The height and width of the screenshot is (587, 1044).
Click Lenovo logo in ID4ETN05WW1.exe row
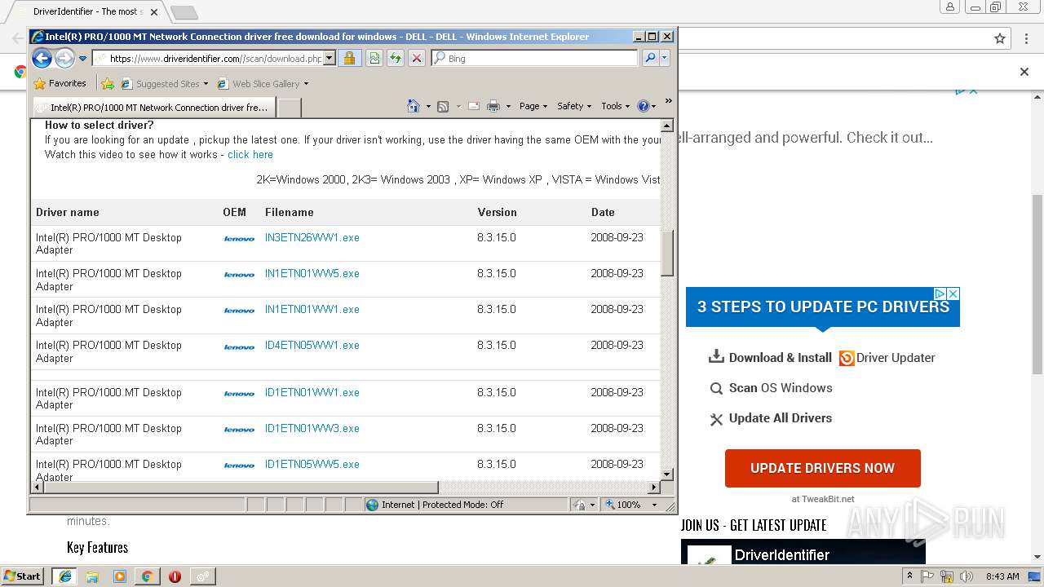[x=239, y=346]
